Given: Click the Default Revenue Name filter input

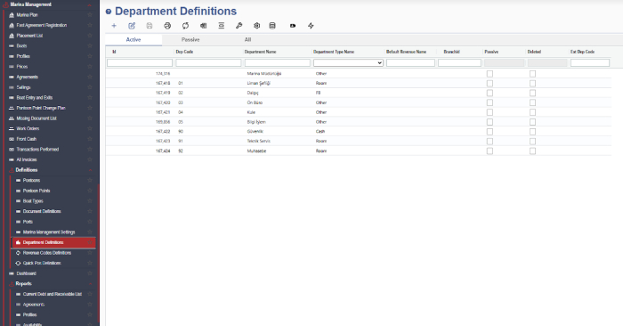Looking at the screenshot, I should click(411, 63).
